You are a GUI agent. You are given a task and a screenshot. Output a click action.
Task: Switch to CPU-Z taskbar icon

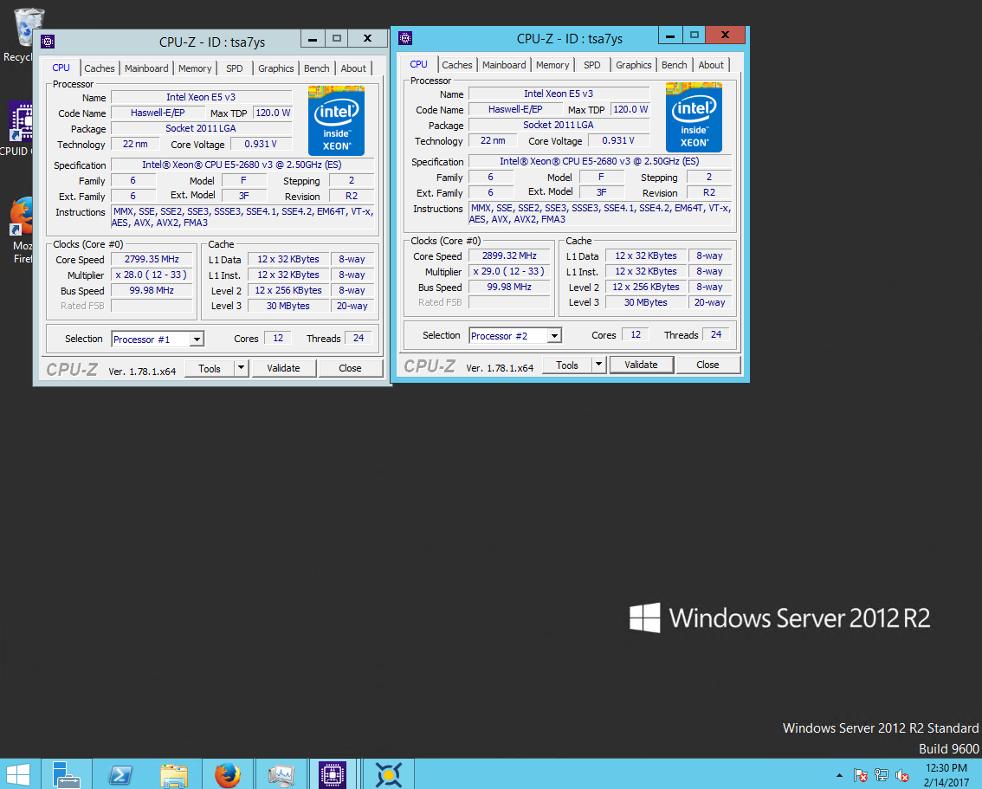tap(333, 774)
